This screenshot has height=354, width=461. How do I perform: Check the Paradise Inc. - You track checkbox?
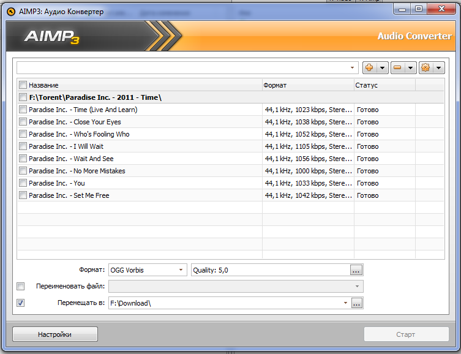23,183
